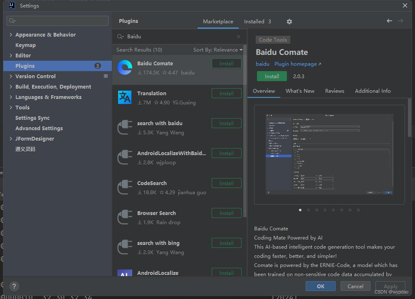
Task: Select the fifth screenshot carousel dot
Action: [x=333, y=210]
